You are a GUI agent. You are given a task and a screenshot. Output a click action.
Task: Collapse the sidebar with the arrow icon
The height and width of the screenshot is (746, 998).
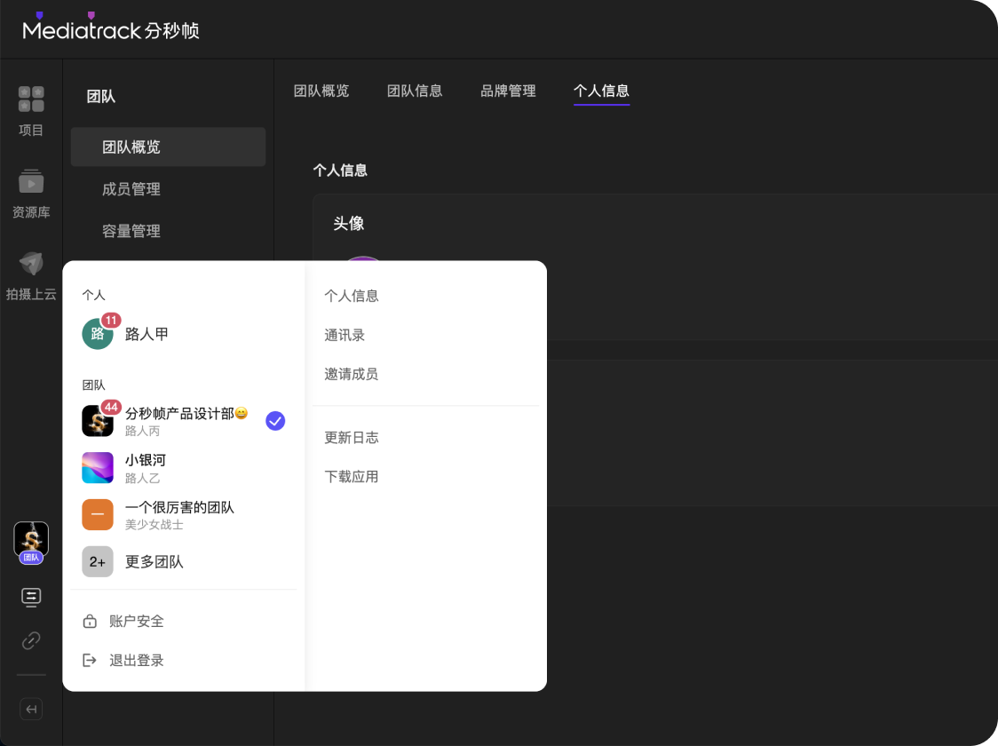[x=31, y=709]
